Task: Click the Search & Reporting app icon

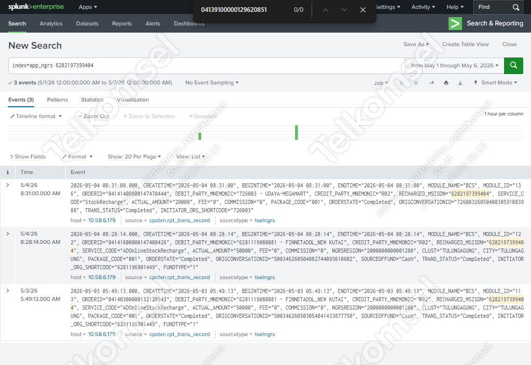Action: tap(455, 23)
